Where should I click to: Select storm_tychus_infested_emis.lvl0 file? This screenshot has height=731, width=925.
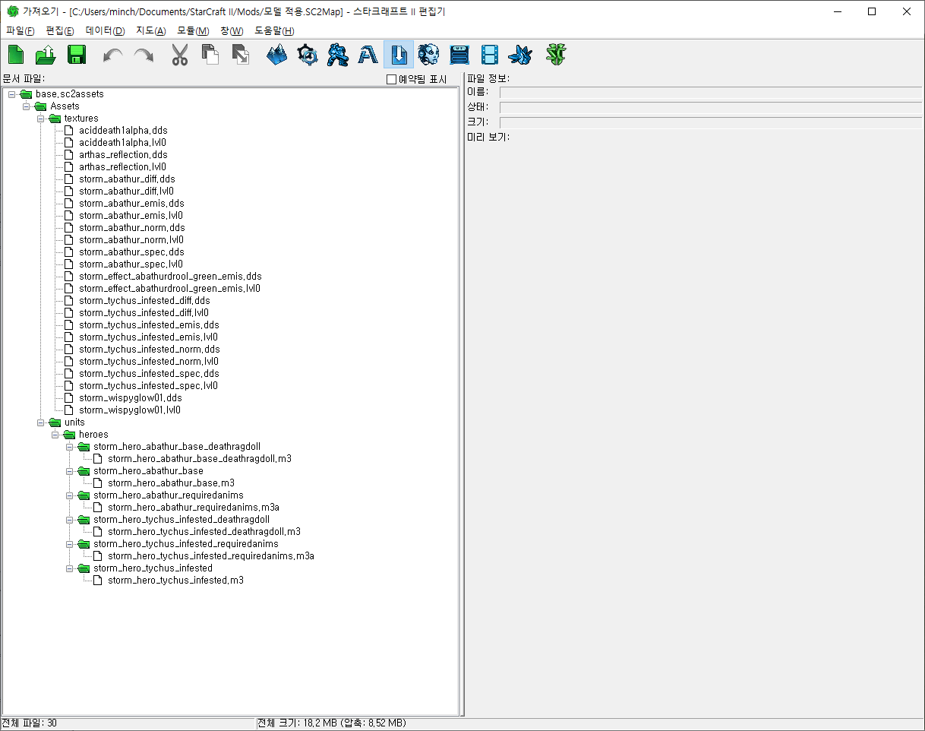tap(148, 337)
